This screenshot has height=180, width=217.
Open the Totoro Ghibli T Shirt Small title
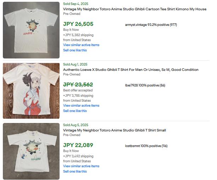click(x=114, y=130)
